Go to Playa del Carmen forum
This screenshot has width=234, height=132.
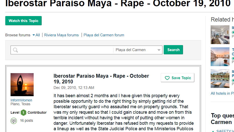point(104,35)
